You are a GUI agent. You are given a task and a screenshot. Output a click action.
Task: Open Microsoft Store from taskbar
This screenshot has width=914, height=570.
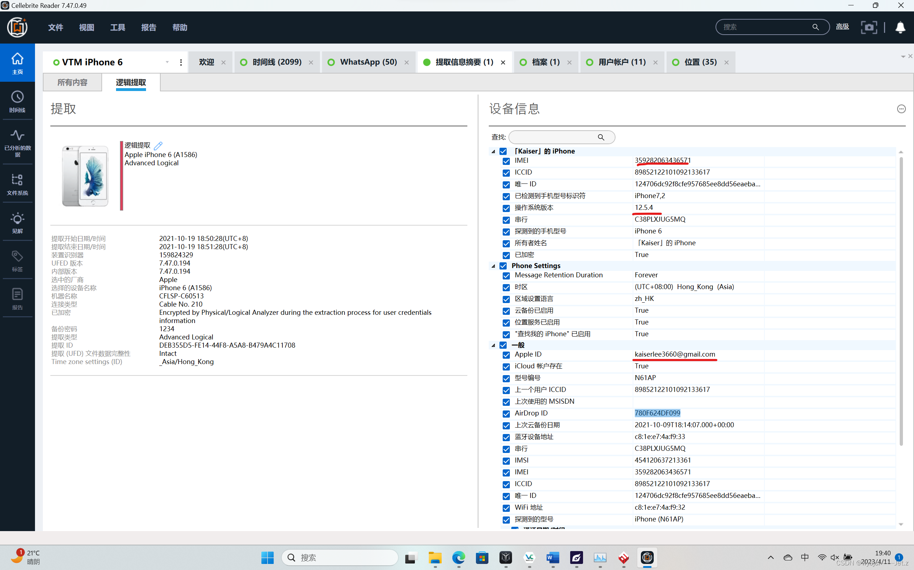(x=482, y=558)
